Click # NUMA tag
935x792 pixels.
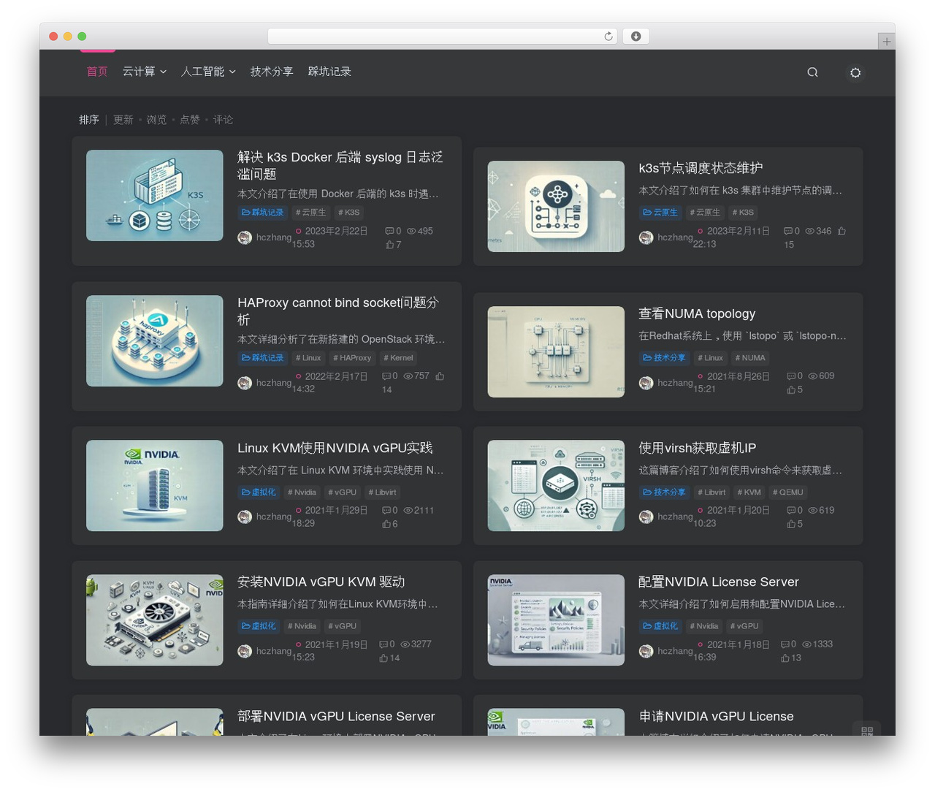(750, 358)
